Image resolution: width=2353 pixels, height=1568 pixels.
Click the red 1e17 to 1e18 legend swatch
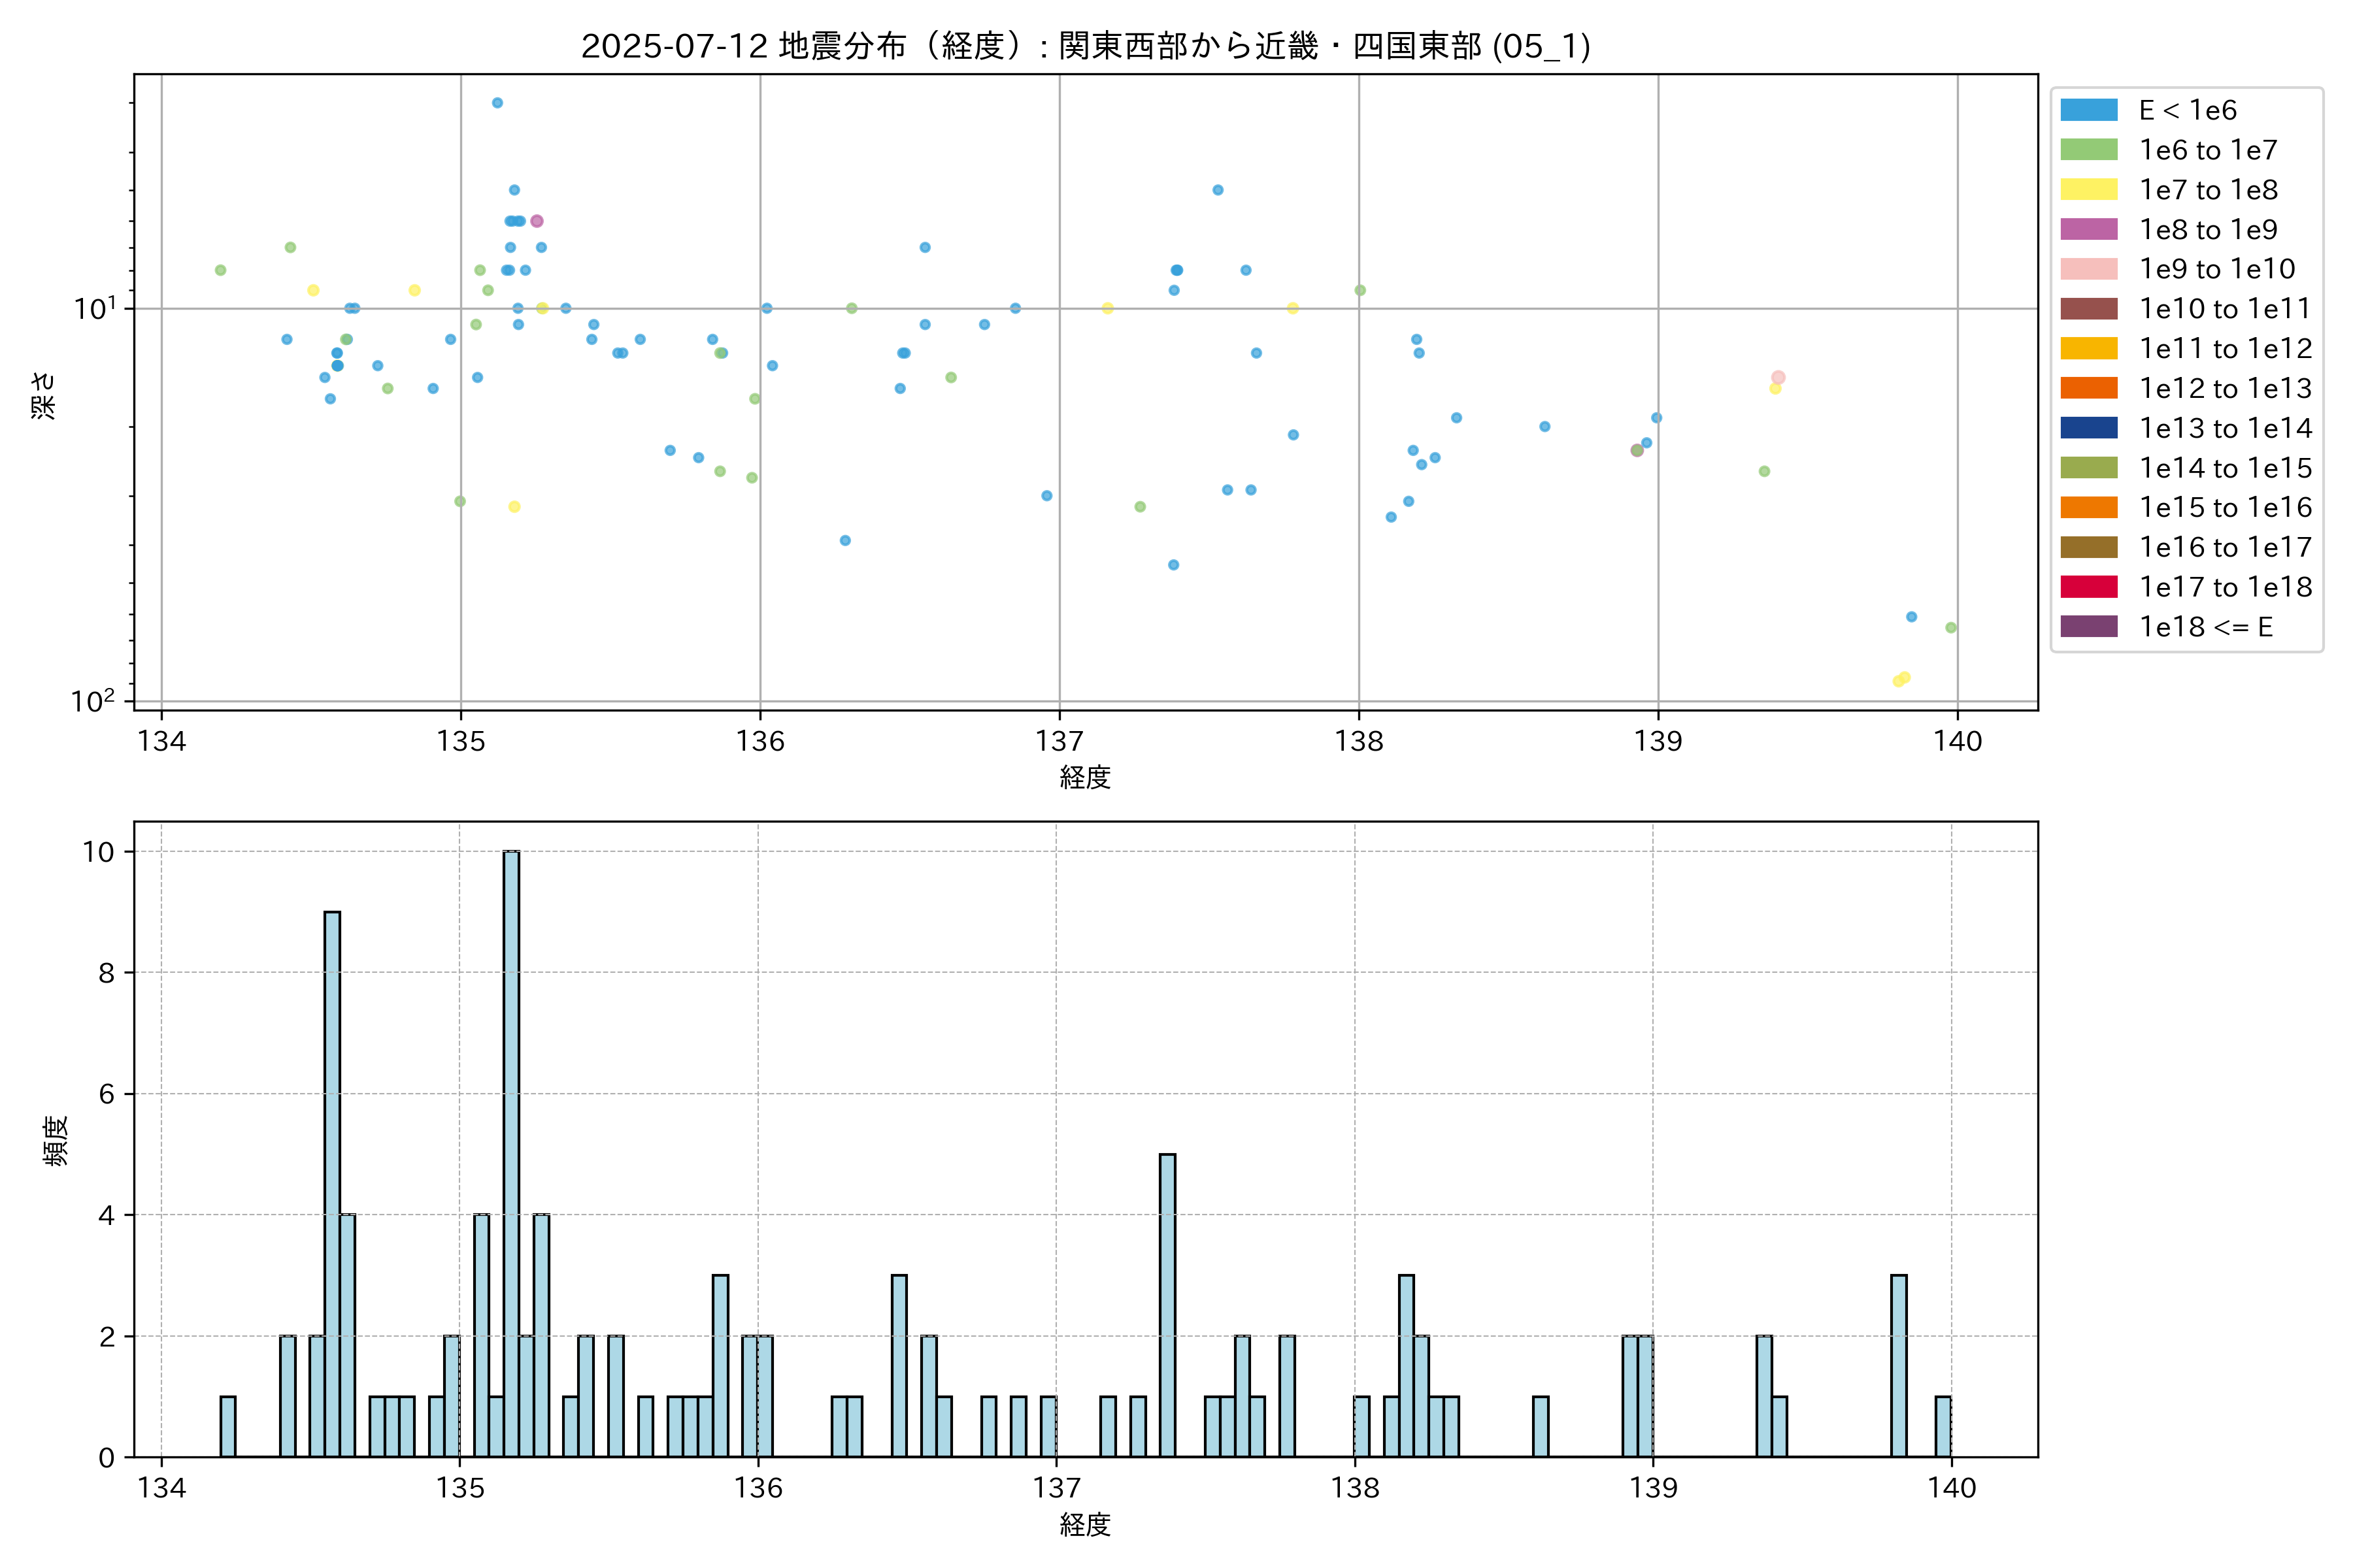[x=2088, y=587]
